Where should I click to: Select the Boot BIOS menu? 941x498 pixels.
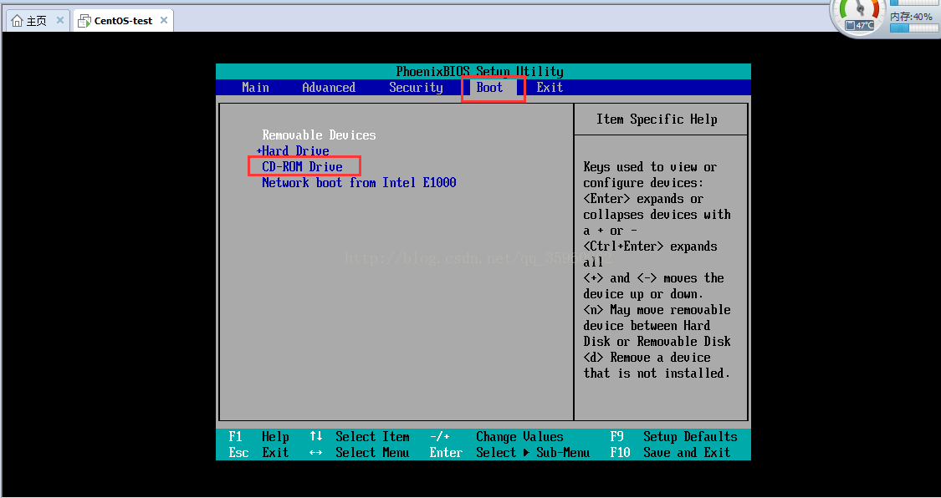[489, 88]
